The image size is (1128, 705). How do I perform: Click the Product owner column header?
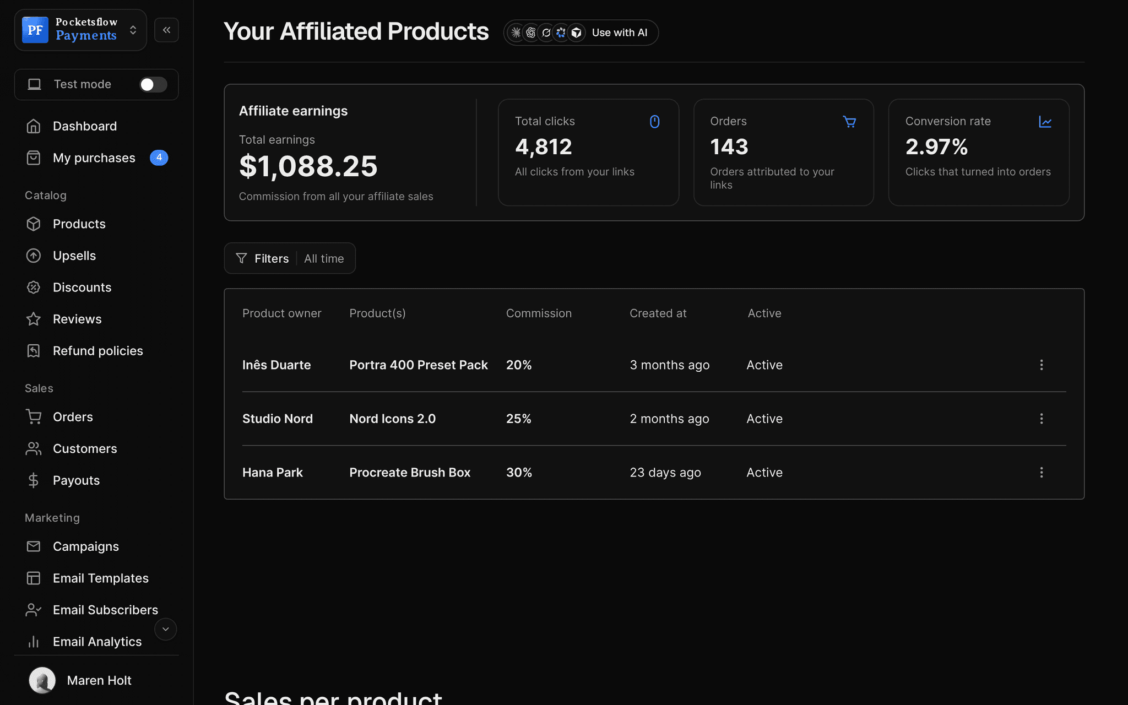281,313
